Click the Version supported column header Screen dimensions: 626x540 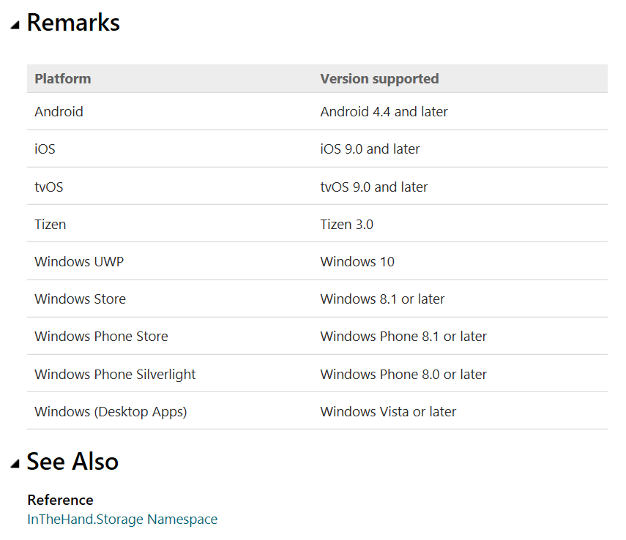(379, 79)
